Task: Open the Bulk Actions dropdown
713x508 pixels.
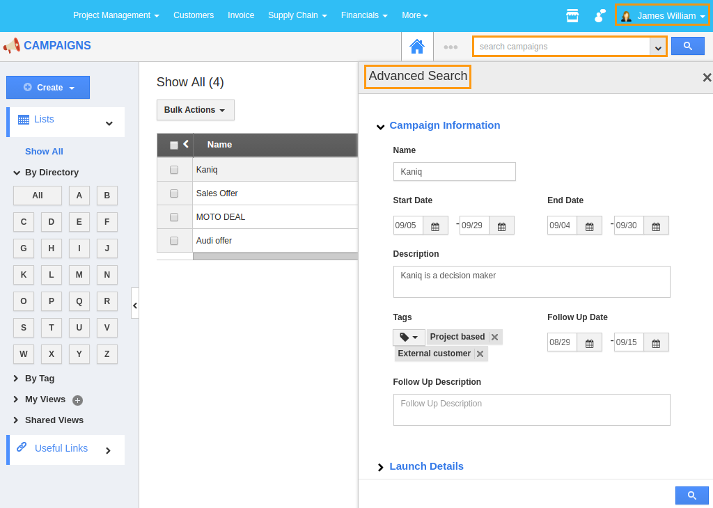Action: (195, 110)
